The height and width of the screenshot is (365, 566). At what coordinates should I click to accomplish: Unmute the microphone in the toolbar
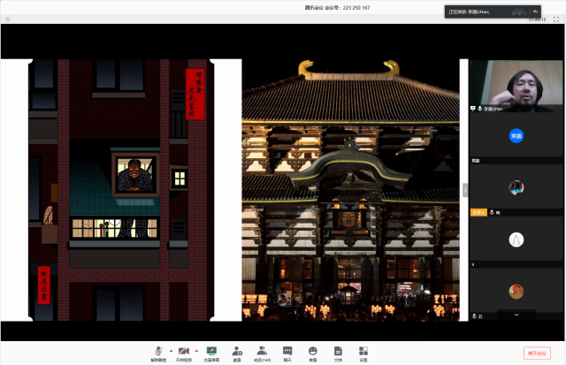158,351
